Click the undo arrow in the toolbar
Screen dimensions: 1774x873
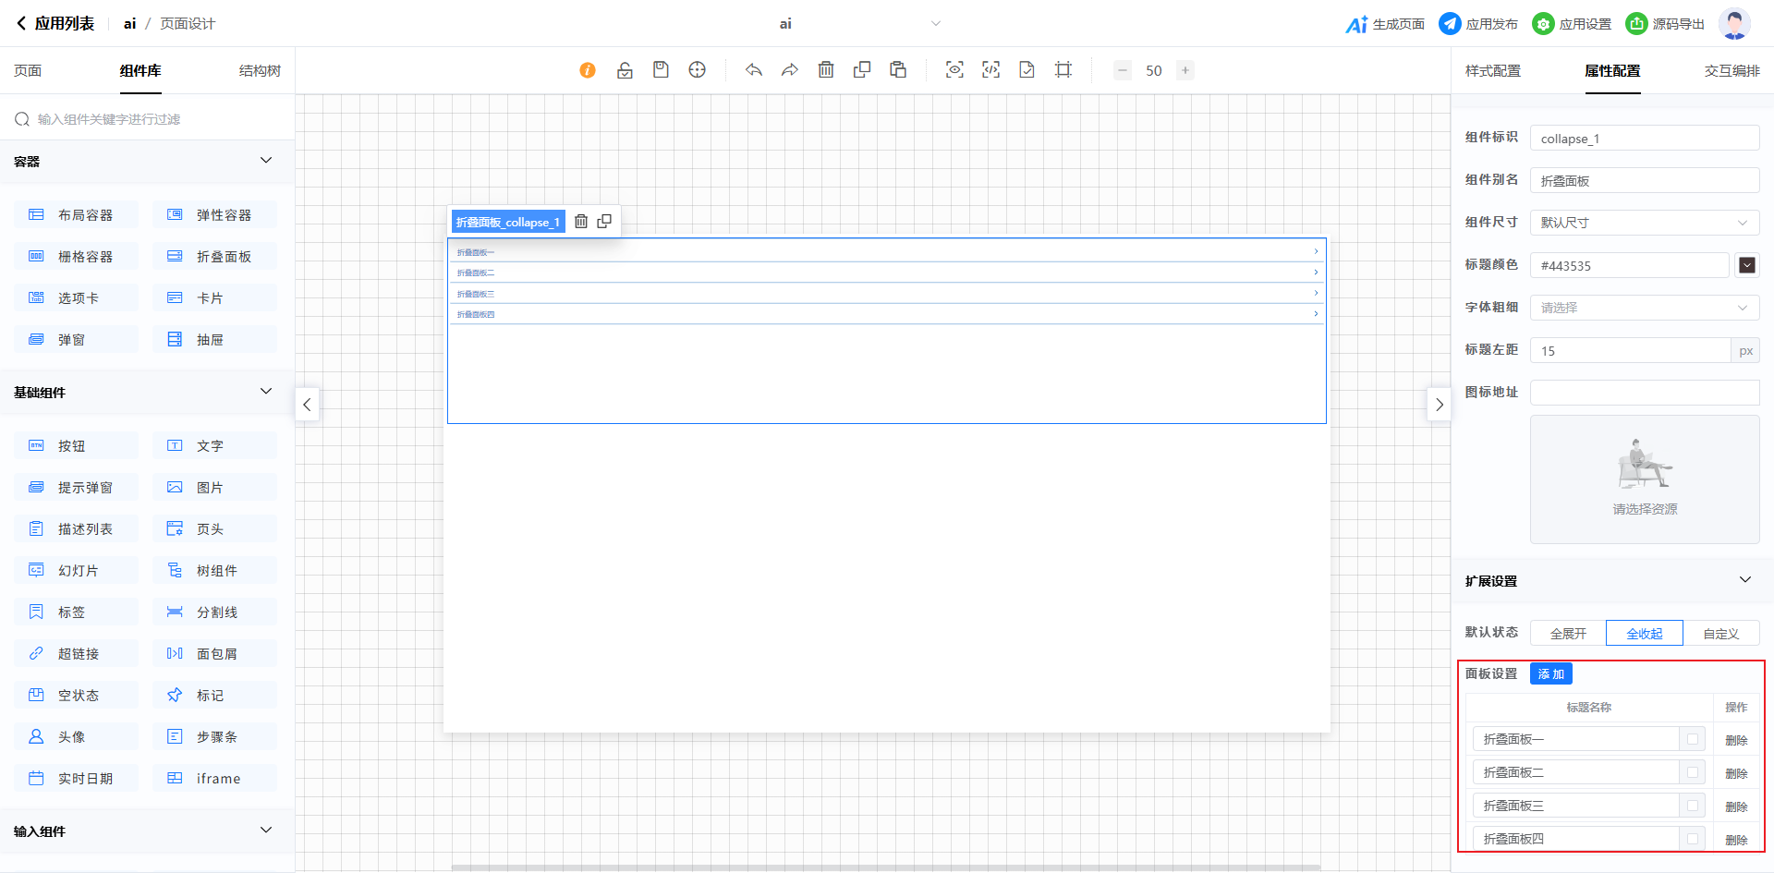(x=754, y=70)
